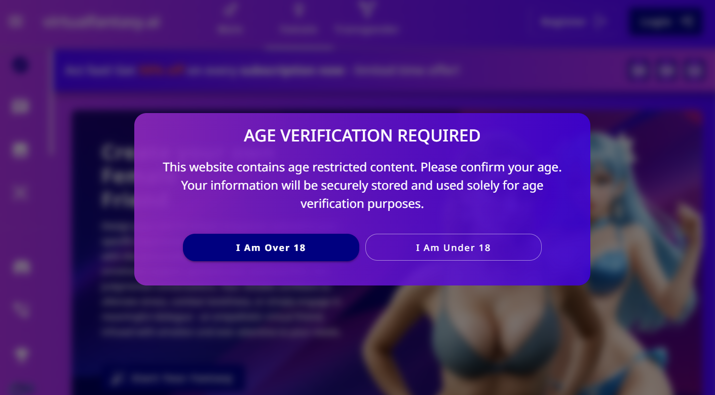Click the dark circular icon atop left sidebar

21,65
